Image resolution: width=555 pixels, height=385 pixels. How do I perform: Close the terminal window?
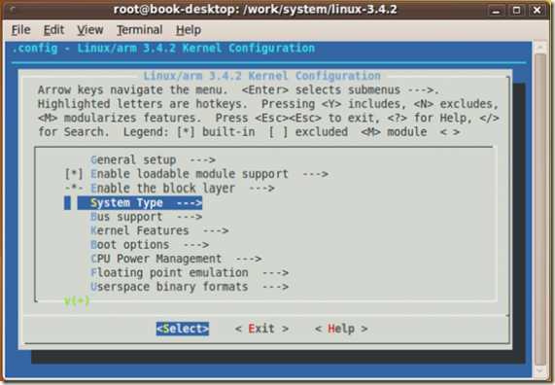click(537, 10)
